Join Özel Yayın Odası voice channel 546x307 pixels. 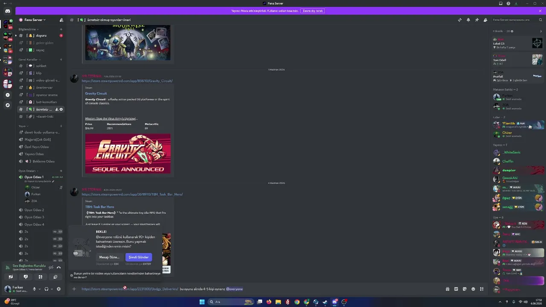coord(41,147)
